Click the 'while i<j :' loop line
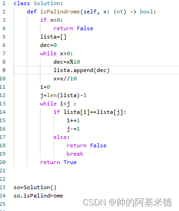Viewport: 179px width, 211px height. (x=58, y=104)
